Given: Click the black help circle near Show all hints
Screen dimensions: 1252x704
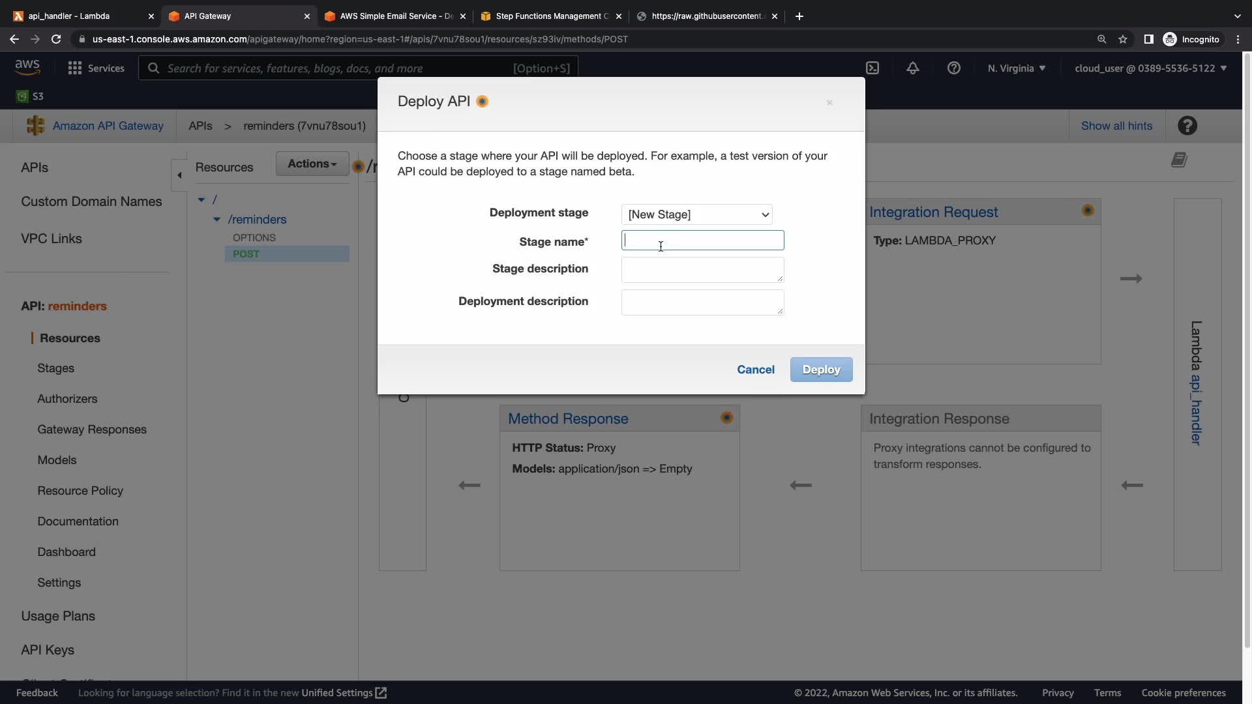Looking at the screenshot, I should click(x=1187, y=126).
